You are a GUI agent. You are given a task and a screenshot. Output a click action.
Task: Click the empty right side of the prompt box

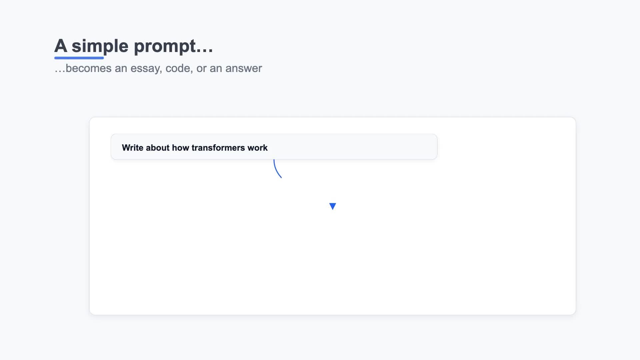tap(367, 147)
